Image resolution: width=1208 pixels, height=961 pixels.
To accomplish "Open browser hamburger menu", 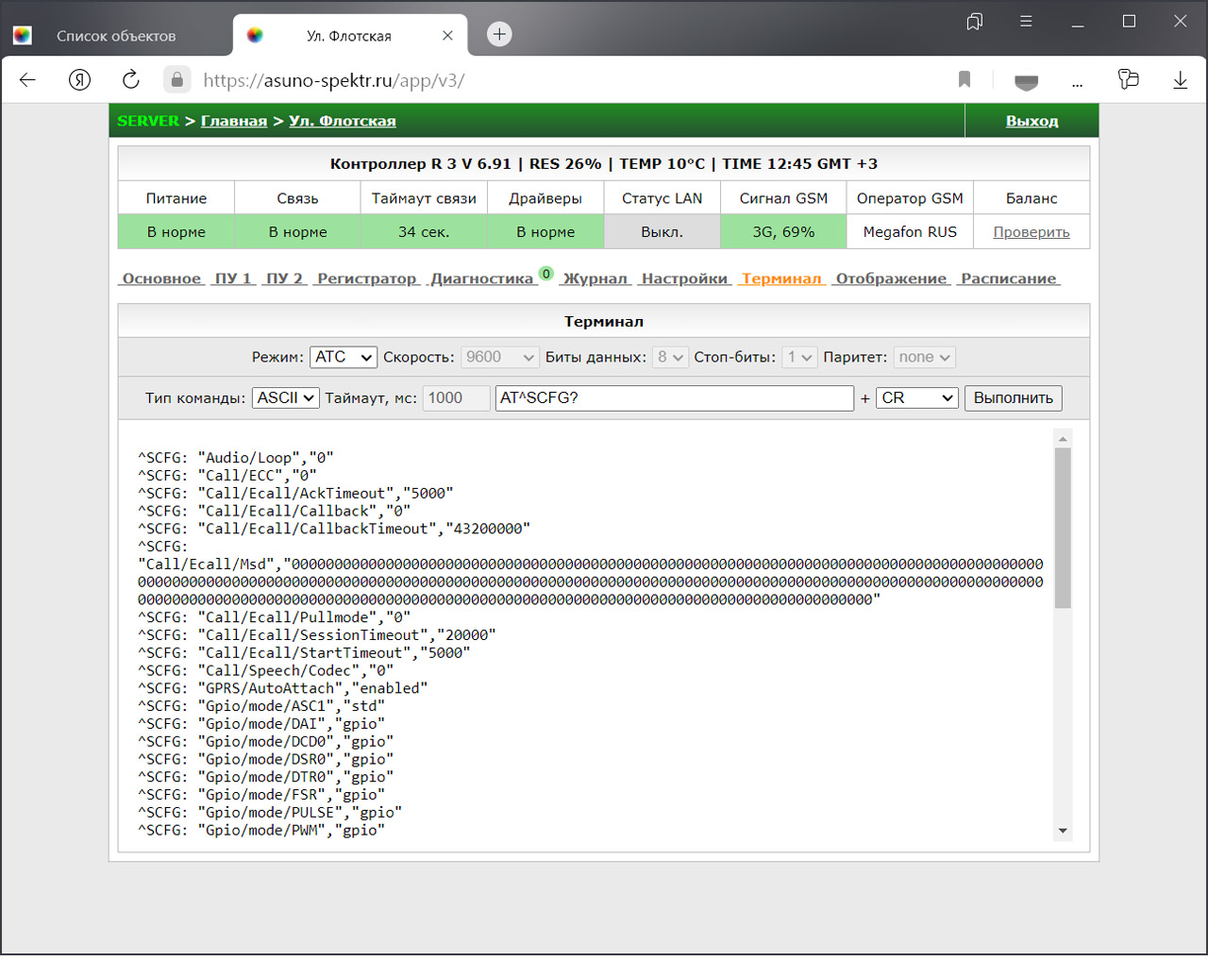I will tap(1026, 22).
